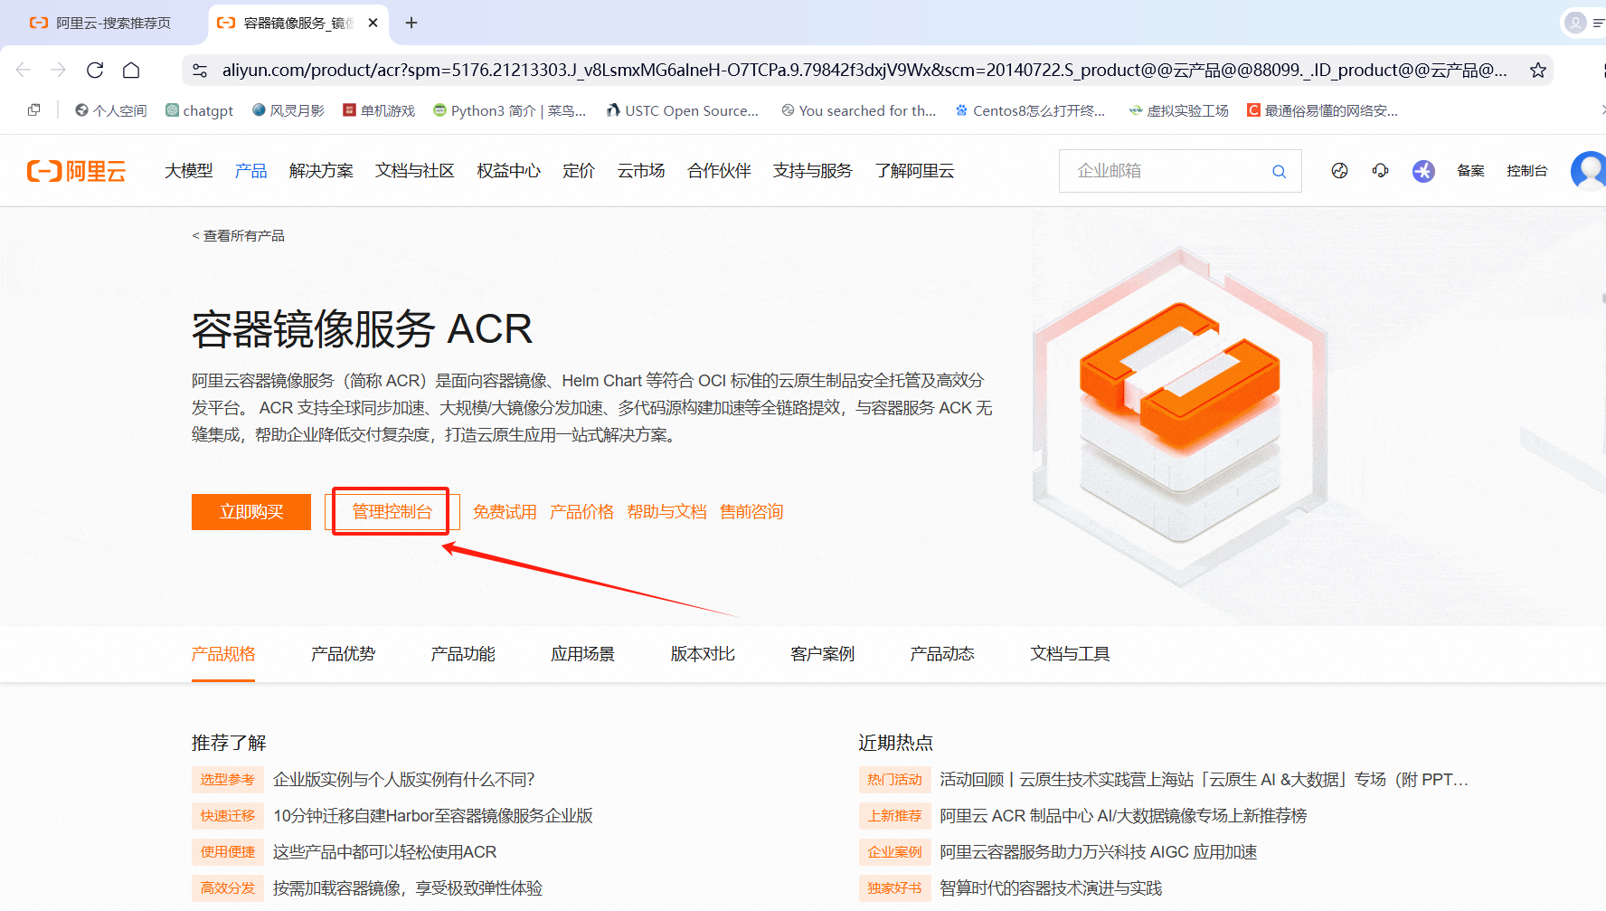
Task: Open the user account avatar on Aliyun
Action: 1588,171
